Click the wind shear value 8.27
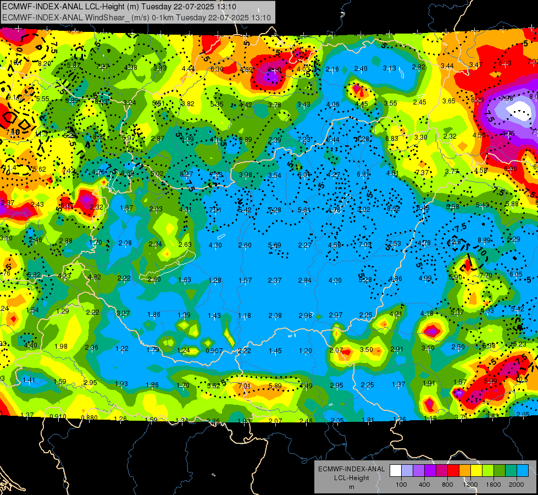This screenshot has width=538, height=495. 186,174
